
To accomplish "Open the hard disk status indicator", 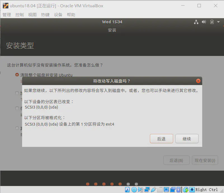I will click(x=128, y=190).
